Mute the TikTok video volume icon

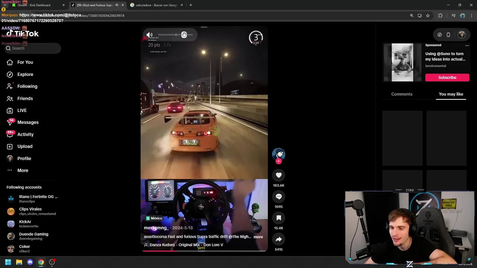(x=149, y=35)
